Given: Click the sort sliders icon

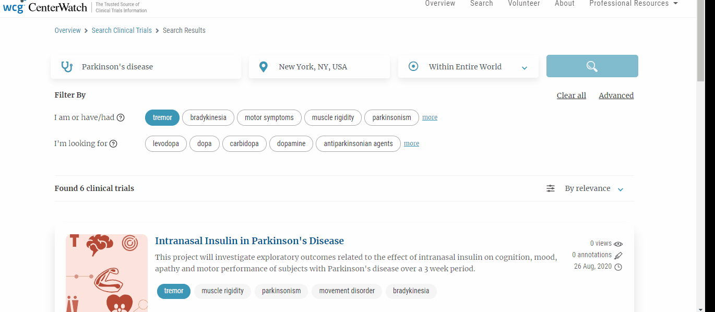Looking at the screenshot, I should coord(551,188).
